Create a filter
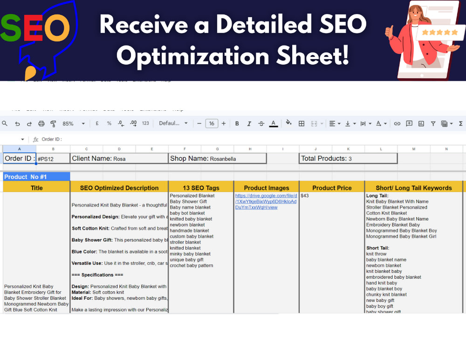The image size is (466, 349). pyautogui.click(x=433, y=123)
